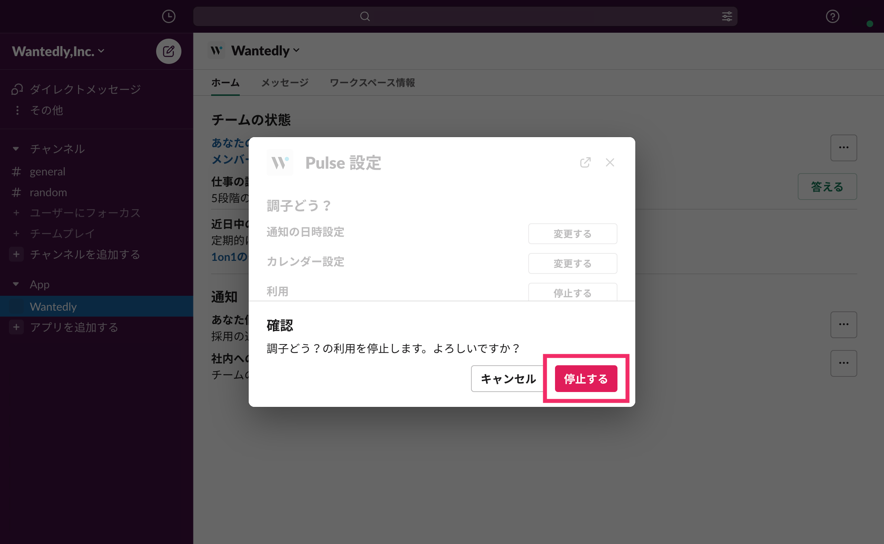Viewport: 884px width, 544px height.
Task: Open the Wantedly app header dropdown
Action: [265, 51]
